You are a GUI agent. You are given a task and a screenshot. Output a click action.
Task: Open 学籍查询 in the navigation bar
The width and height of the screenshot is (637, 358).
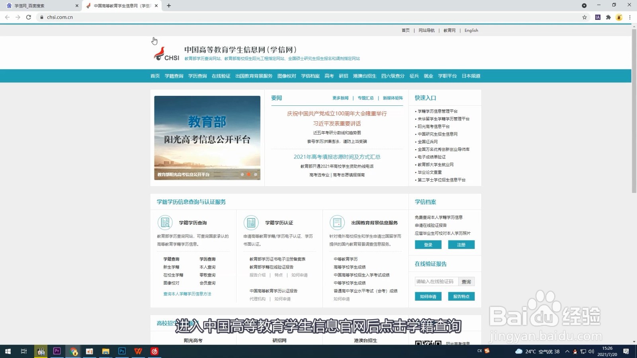coord(174,76)
